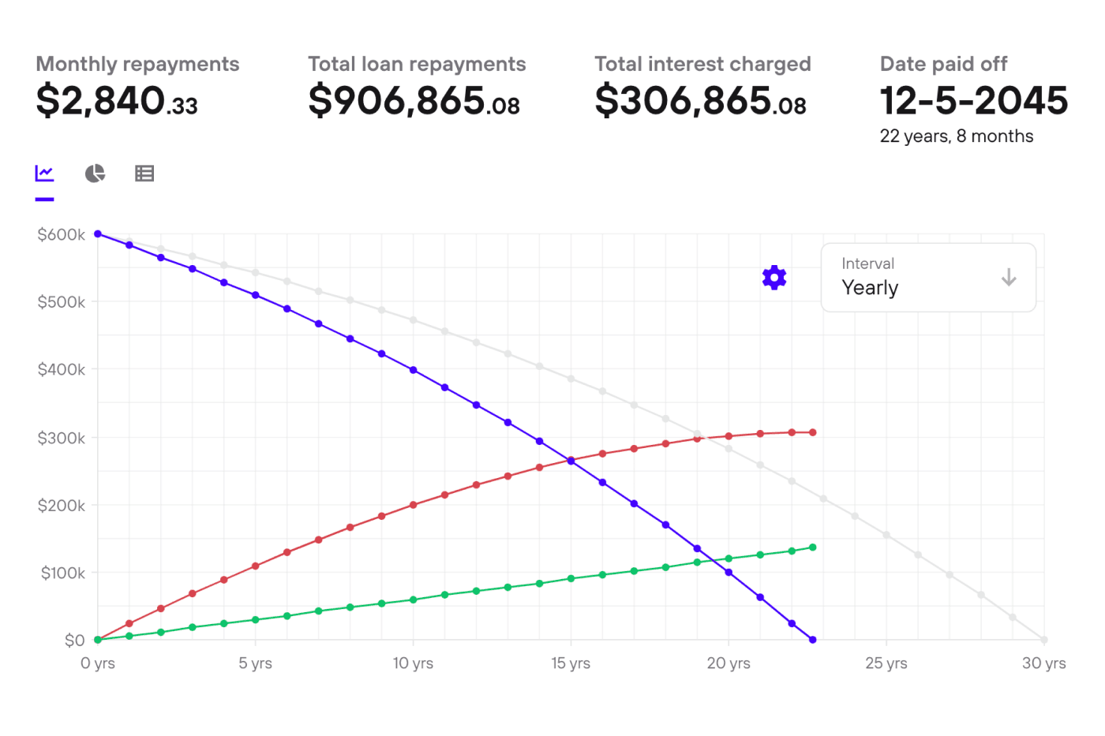Image resolution: width=1105 pixels, height=736 pixels.
Task: Open the Interval dropdown
Action: 927,278
